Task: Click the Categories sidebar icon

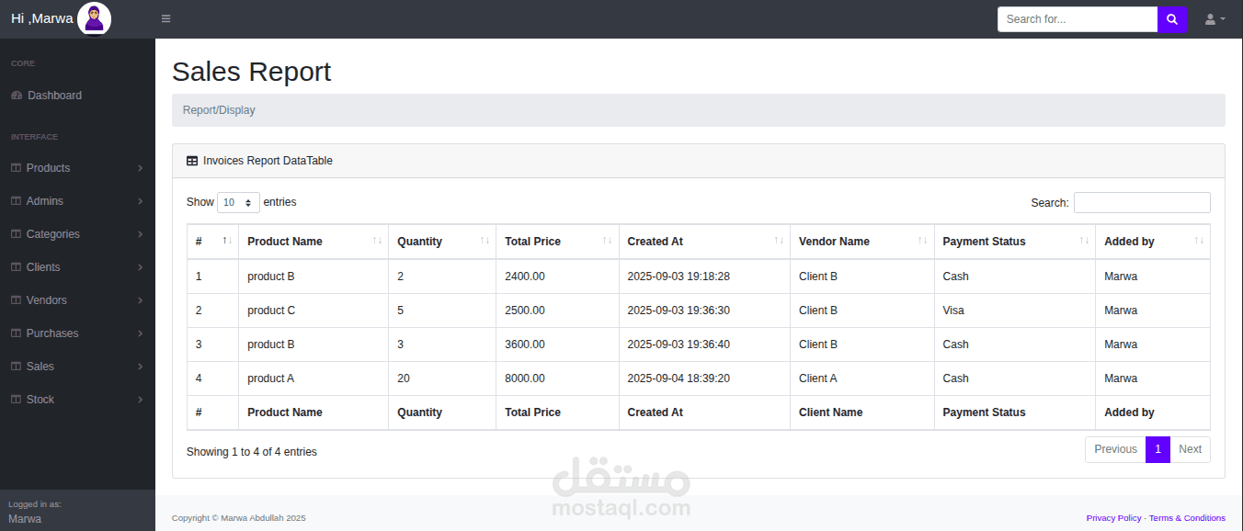Action: click(x=16, y=234)
